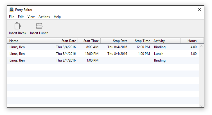
Task: Click the Entry Editor clock app icon
Action: click(12, 10)
